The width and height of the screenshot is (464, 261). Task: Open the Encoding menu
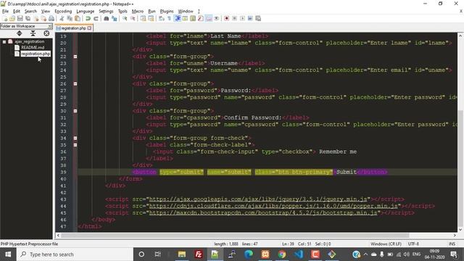(x=63, y=12)
